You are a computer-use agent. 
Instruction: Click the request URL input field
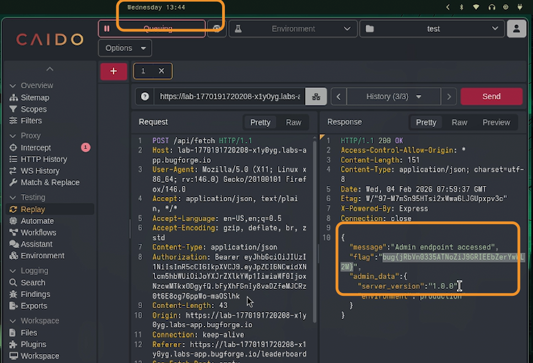pyautogui.click(x=229, y=96)
